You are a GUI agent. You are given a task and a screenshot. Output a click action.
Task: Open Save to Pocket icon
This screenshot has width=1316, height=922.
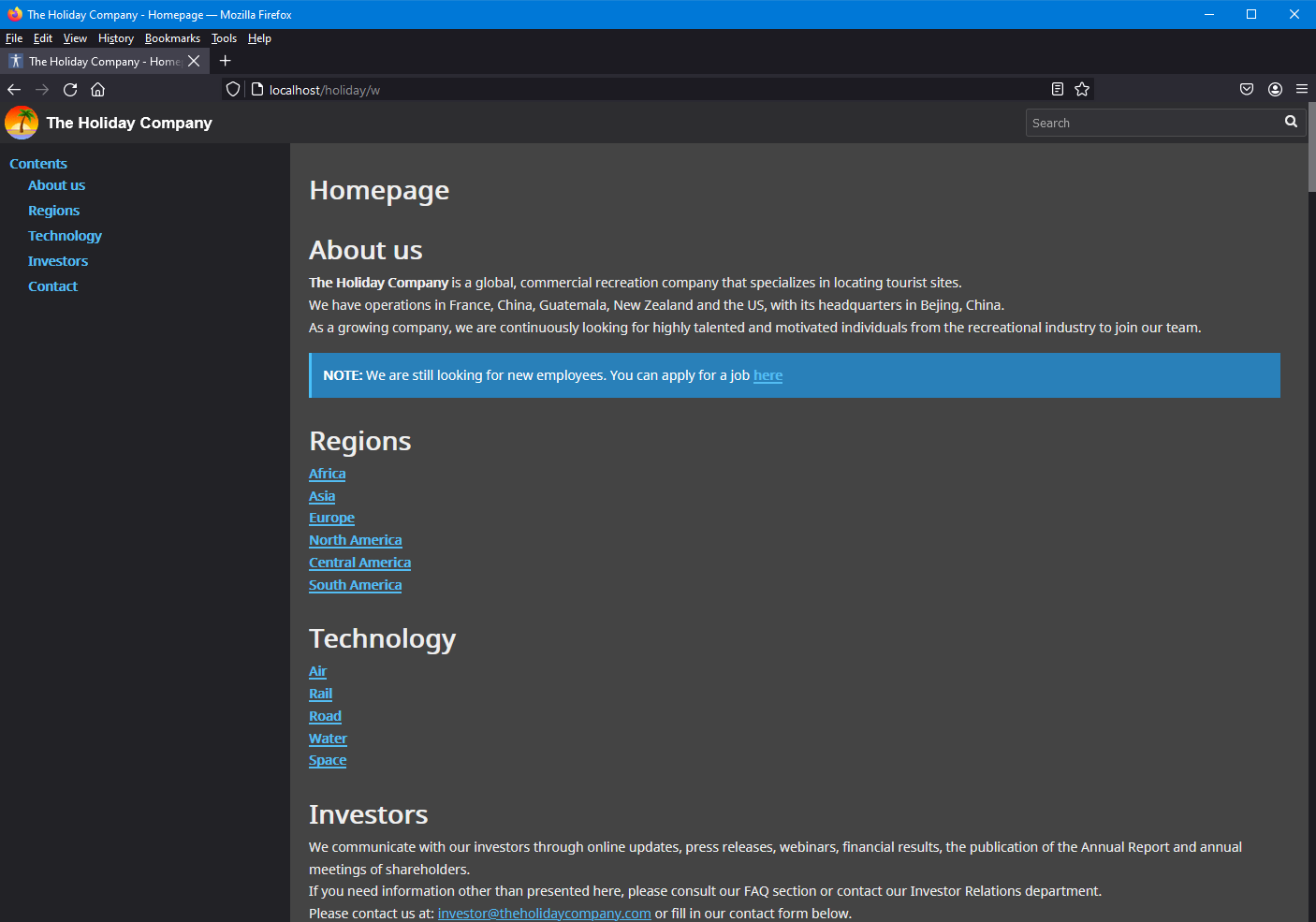[1247, 89]
